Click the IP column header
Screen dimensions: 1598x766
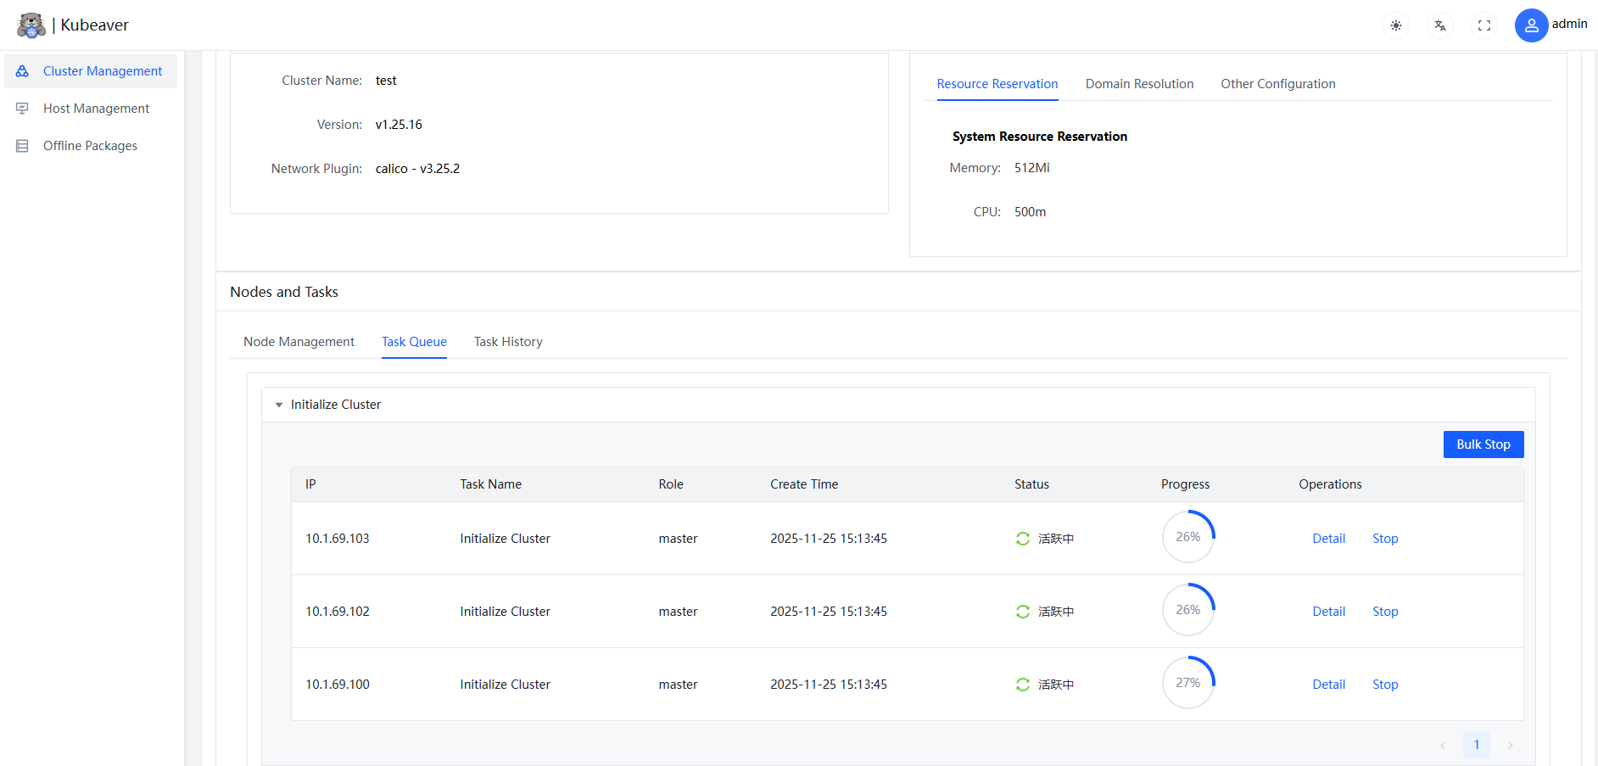310,484
